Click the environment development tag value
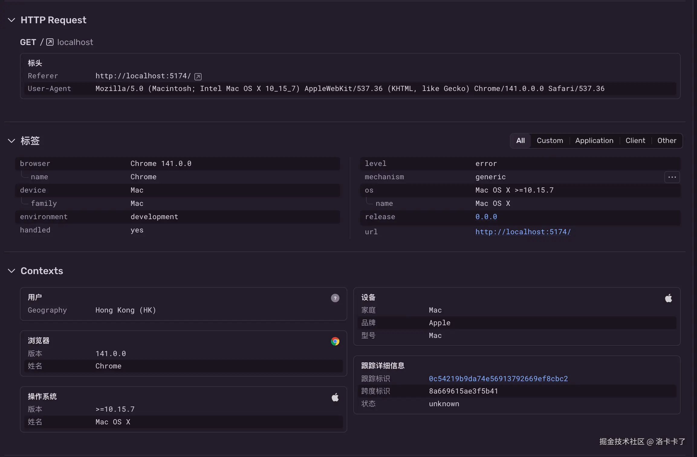697x457 pixels. 154,217
